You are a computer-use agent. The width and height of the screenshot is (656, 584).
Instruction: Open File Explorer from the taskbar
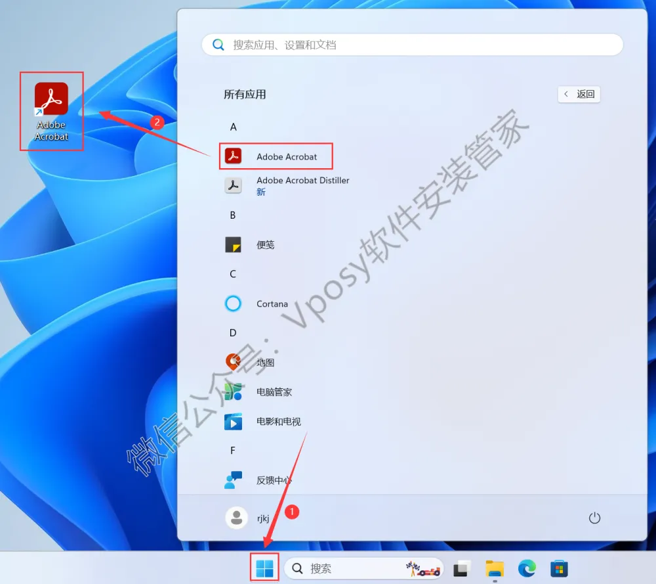coord(495,568)
